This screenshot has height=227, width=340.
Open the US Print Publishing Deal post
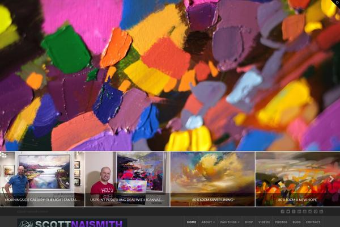point(127,179)
